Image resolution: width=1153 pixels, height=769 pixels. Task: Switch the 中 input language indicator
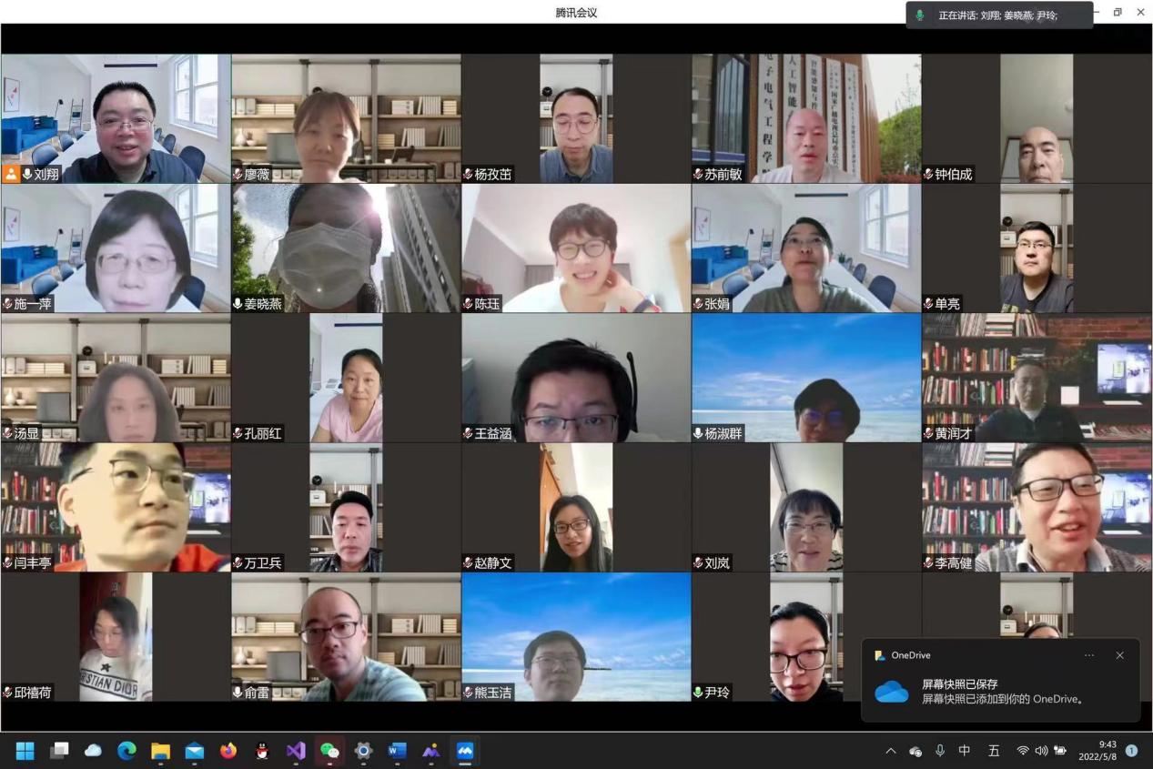point(965,751)
